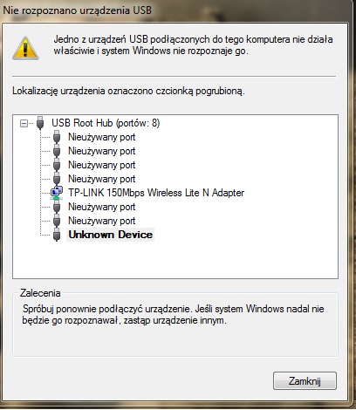Viewport: 356px width, 410px height.
Task: Click the Unknown Device plug icon
Action: [x=57, y=235]
